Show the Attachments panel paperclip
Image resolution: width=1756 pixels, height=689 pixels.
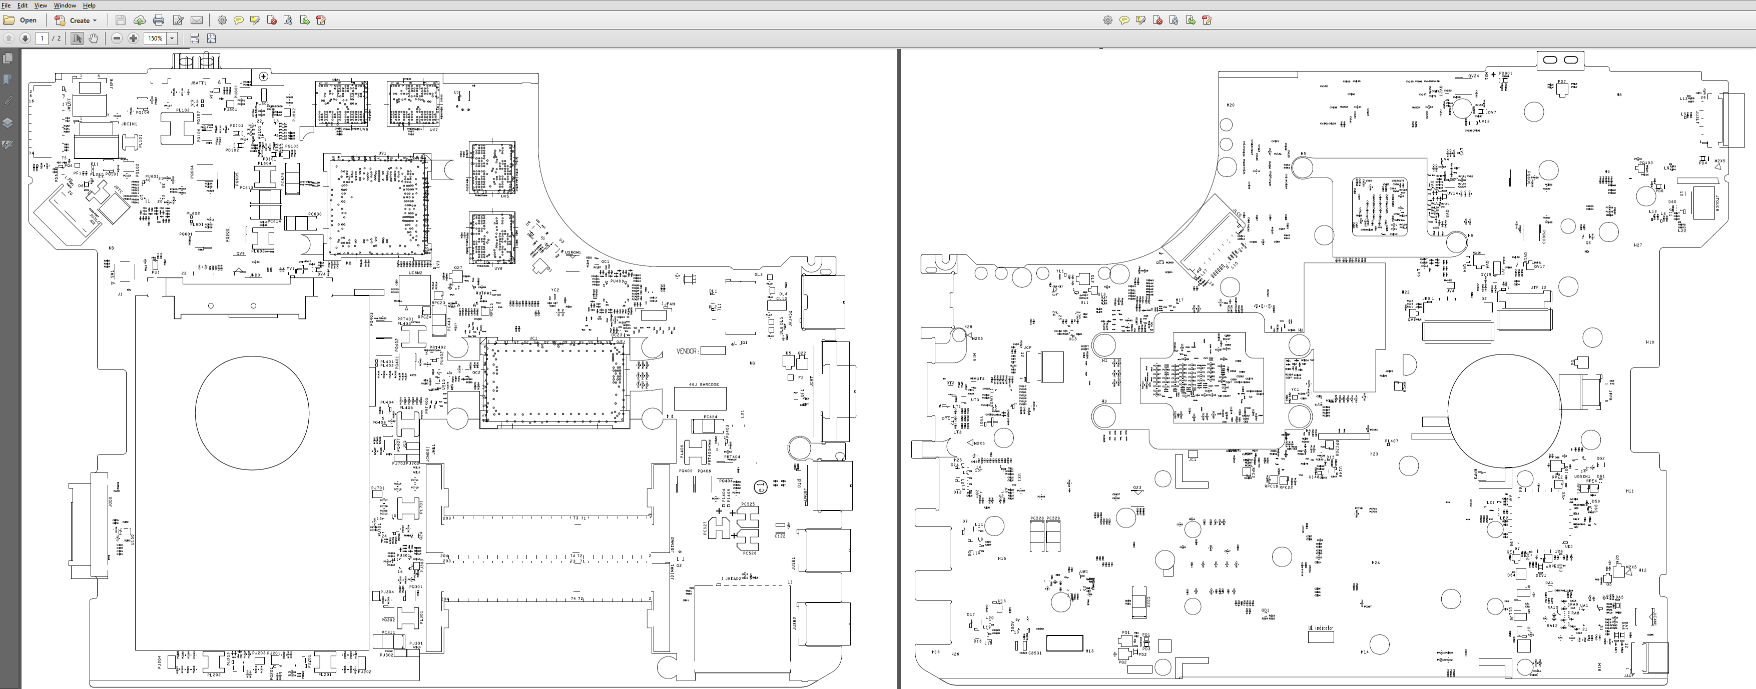(x=8, y=101)
